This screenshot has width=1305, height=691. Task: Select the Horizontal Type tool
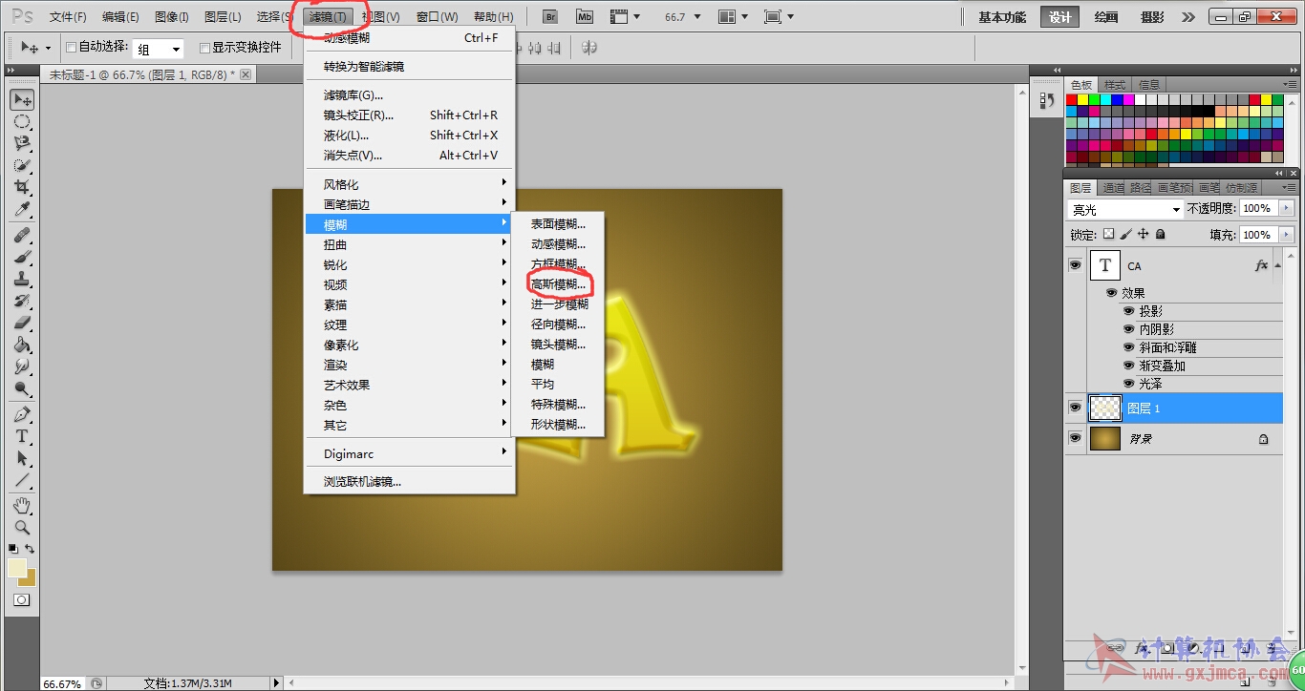pyautogui.click(x=22, y=436)
